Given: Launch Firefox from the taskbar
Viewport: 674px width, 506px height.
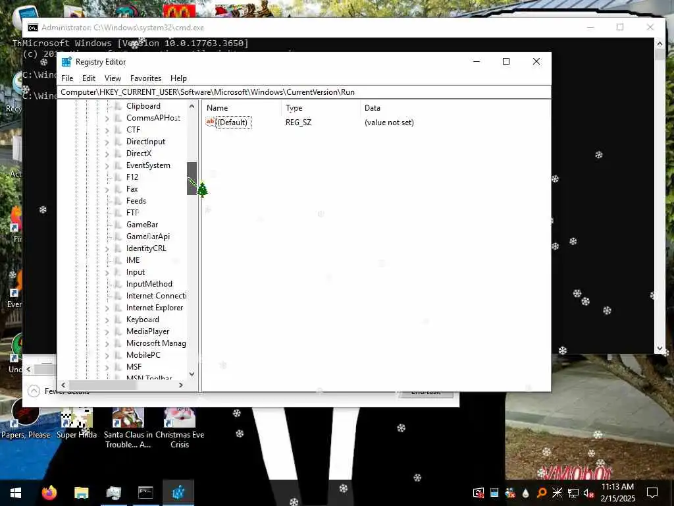Looking at the screenshot, I should click(x=49, y=493).
